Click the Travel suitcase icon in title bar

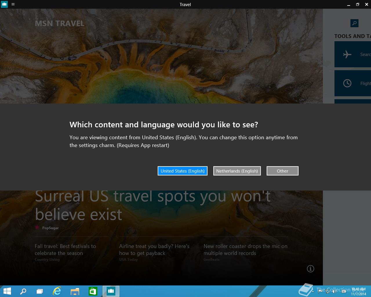click(x=4, y=4)
